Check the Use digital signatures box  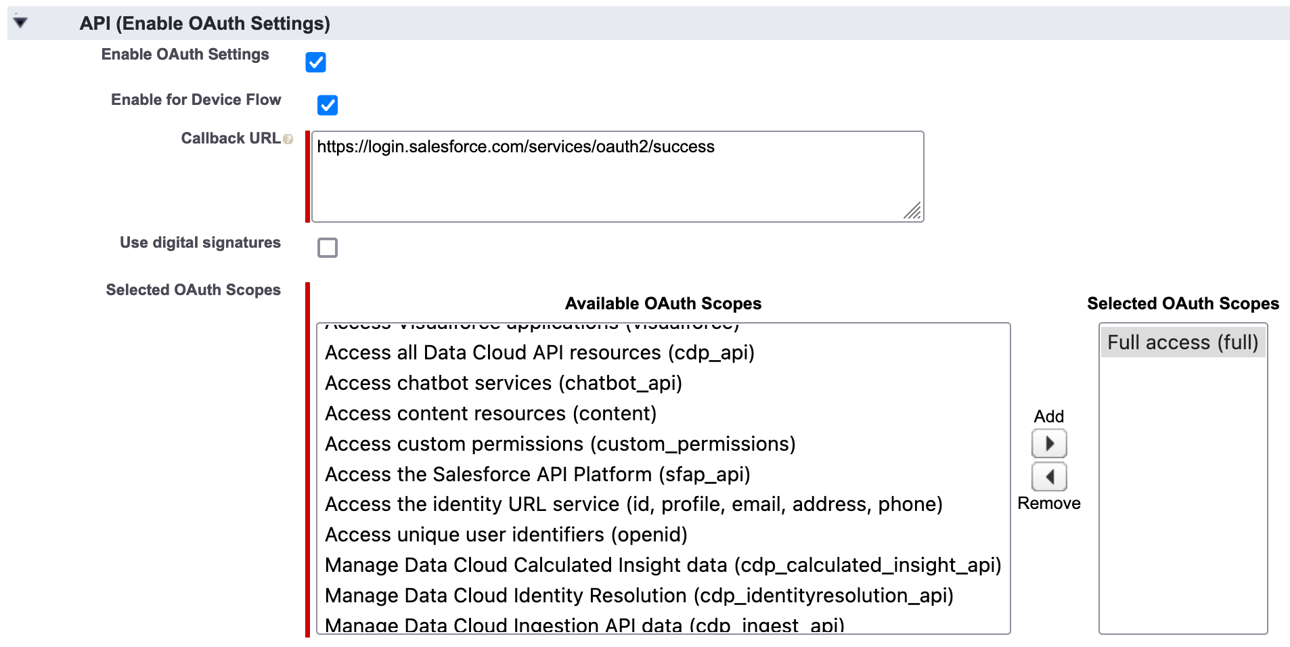pyautogui.click(x=328, y=248)
